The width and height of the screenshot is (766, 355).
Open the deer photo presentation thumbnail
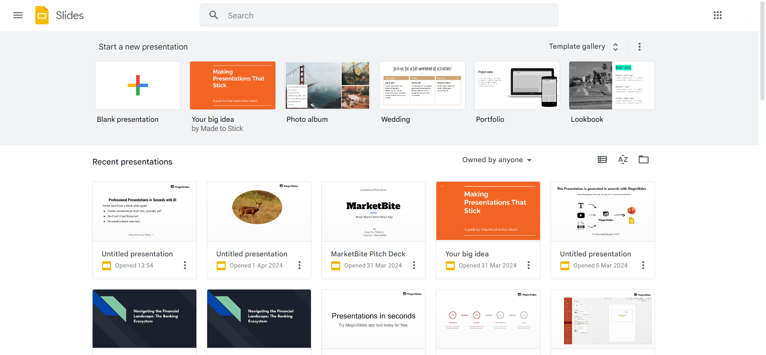[259, 212]
